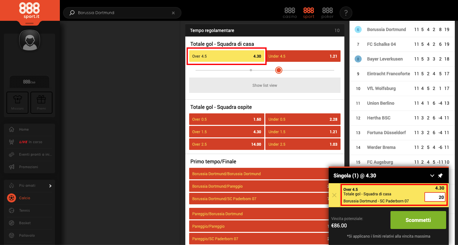Viewport: 458px width, 245px height.
Task: Click Werder Brema standings row
Action: pos(402,147)
